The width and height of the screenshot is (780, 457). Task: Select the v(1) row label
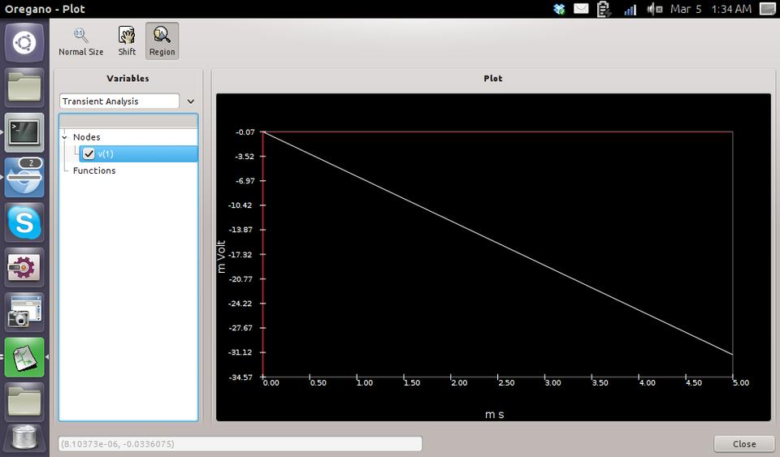tap(106, 154)
